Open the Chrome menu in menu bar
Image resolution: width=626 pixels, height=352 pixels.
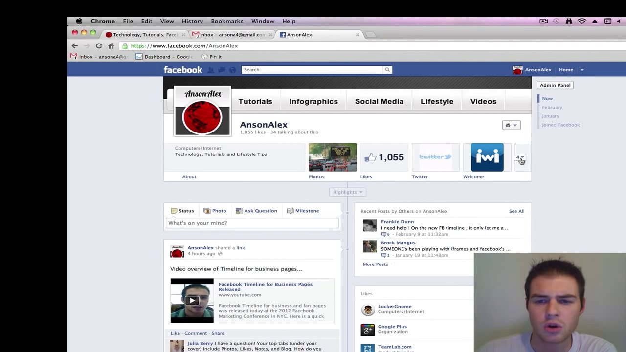[103, 21]
